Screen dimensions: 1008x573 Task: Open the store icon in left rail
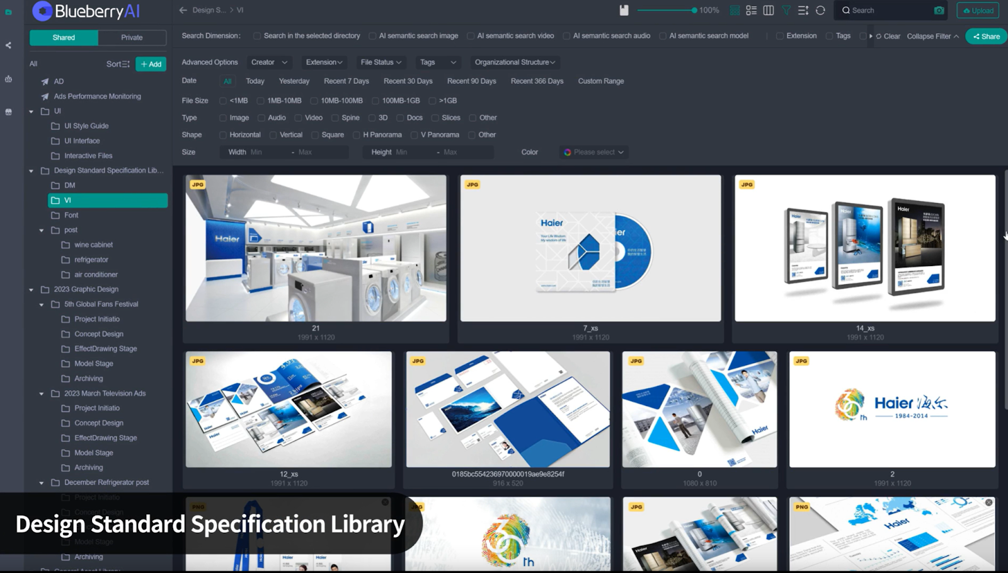pyautogui.click(x=8, y=112)
